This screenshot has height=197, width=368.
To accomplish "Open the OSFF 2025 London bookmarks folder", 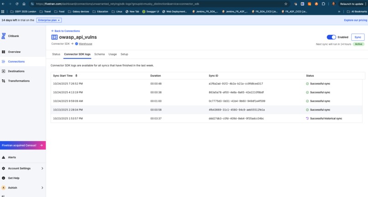I will point(23,11).
